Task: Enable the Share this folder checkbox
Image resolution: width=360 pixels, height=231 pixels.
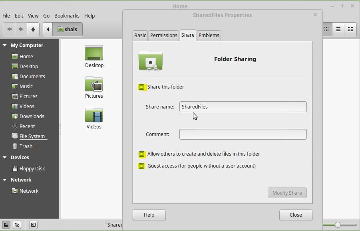Action: [142, 87]
